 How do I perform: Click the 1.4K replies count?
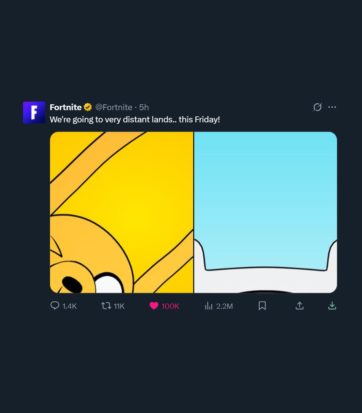point(70,306)
